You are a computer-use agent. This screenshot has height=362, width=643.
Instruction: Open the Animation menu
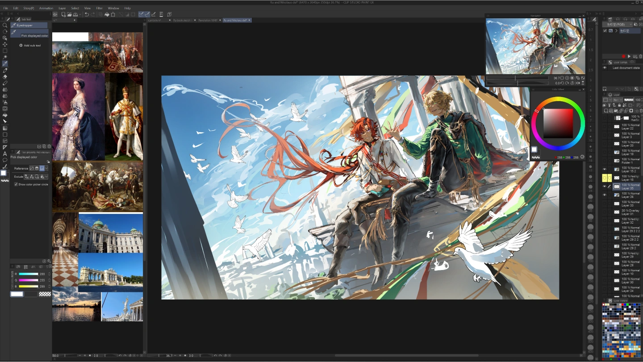[x=46, y=8]
